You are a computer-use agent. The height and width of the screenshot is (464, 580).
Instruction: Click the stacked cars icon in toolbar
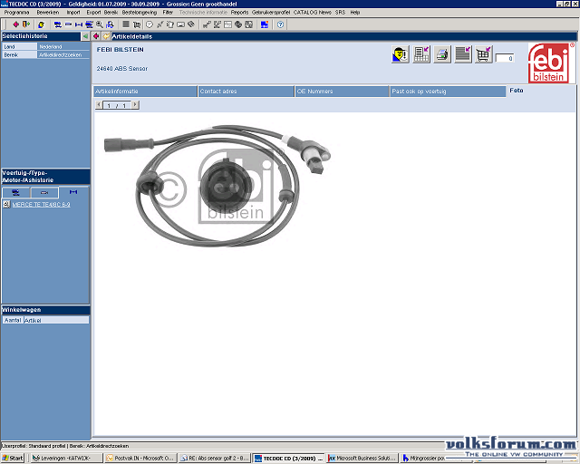tap(89, 24)
